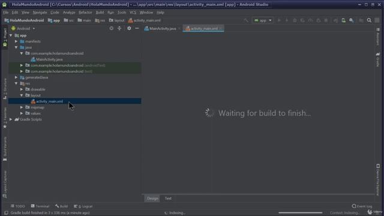Toggle the Favorites side tool window
Image resolution: width=384 pixels, height=216 pixels.
[5, 118]
